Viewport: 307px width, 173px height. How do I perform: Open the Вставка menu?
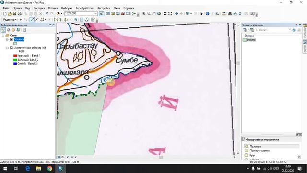click(x=53, y=8)
